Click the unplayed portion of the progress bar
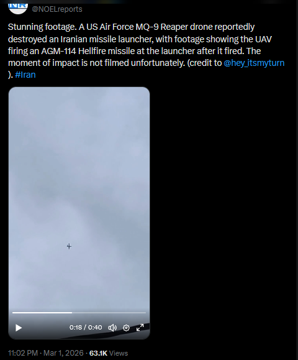Image resolution: width=298 pixels, height=360 pixels. 109,313
